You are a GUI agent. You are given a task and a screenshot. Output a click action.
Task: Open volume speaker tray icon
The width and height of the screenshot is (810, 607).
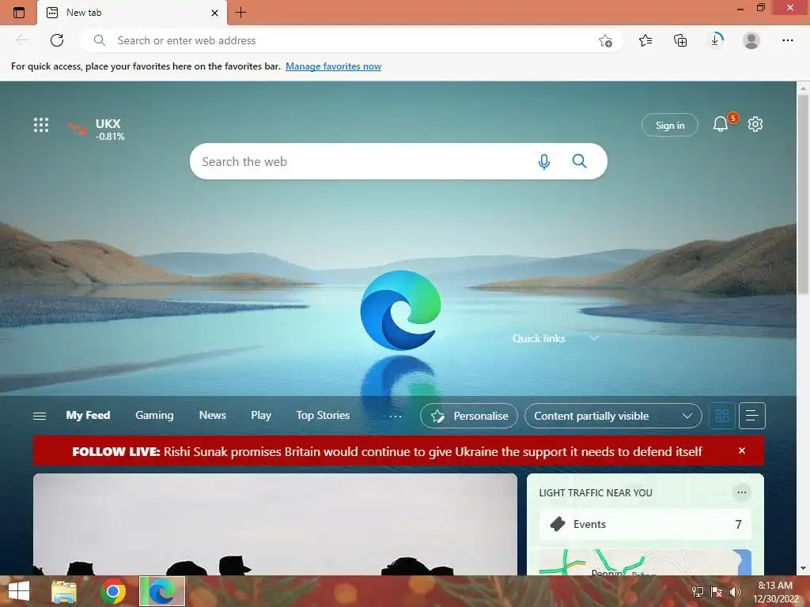735,592
